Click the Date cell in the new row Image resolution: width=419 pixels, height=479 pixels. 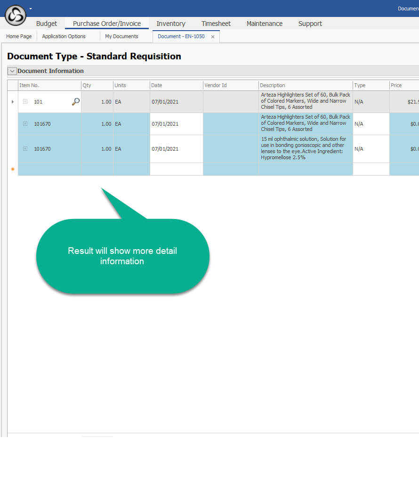point(176,169)
